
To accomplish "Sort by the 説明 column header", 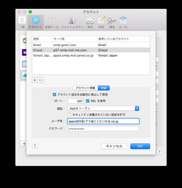I will [42, 39].
